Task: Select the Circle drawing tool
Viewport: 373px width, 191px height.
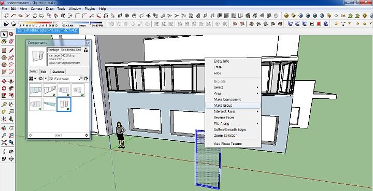Action: point(4,57)
